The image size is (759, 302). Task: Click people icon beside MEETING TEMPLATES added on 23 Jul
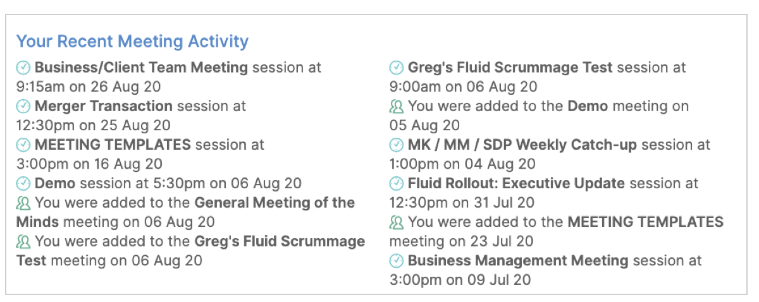(x=397, y=222)
